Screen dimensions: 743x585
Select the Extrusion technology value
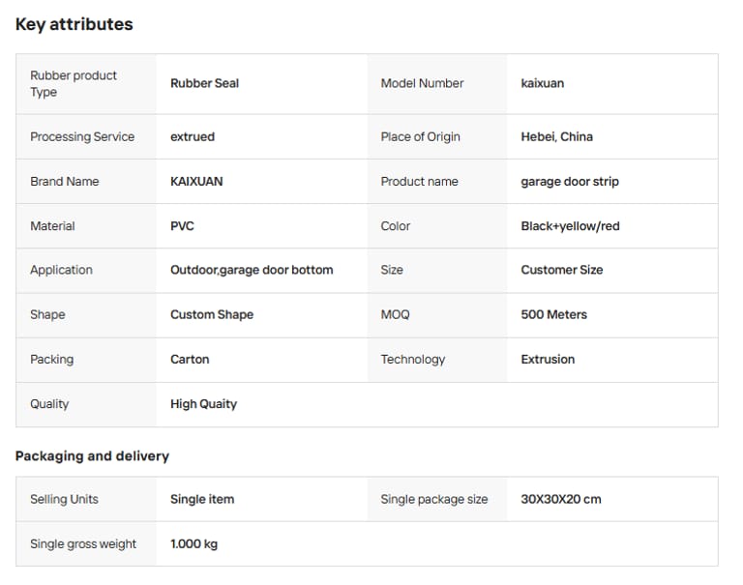(x=548, y=359)
